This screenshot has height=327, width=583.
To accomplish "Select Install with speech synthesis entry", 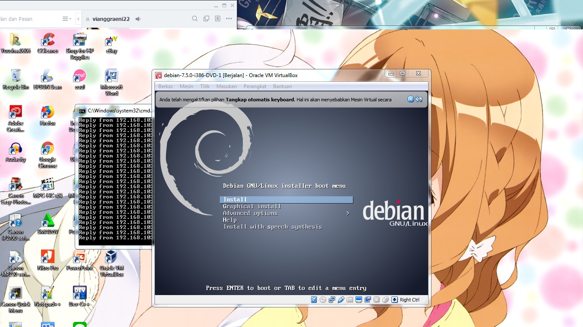I will (272, 227).
